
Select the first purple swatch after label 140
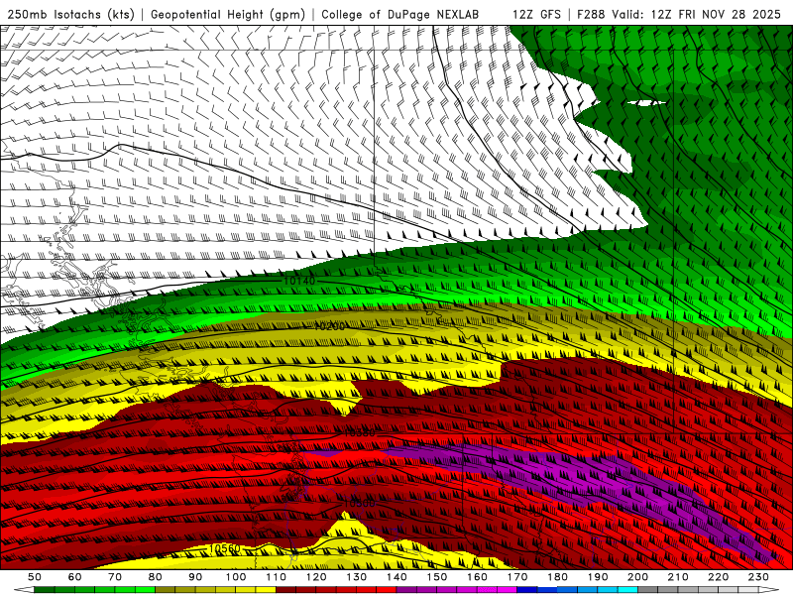pos(406,590)
